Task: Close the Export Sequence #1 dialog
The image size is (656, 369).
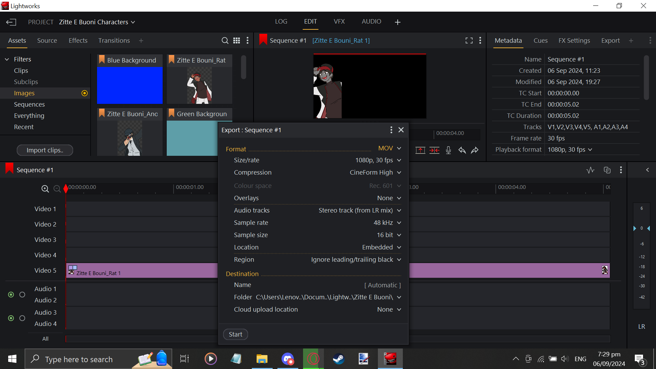Action: (401, 130)
